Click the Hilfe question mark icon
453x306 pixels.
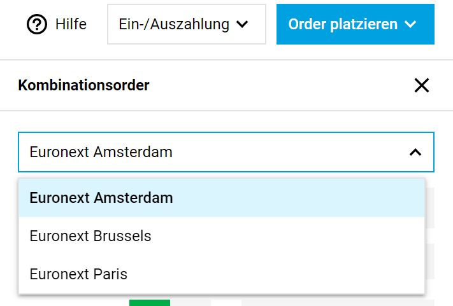coord(38,25)
